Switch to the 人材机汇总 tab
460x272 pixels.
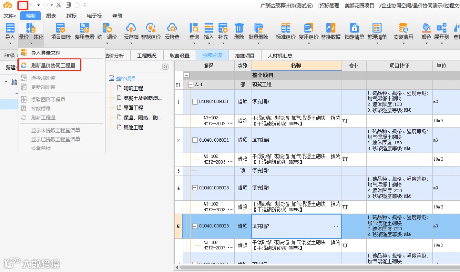(x=280, y=56)
